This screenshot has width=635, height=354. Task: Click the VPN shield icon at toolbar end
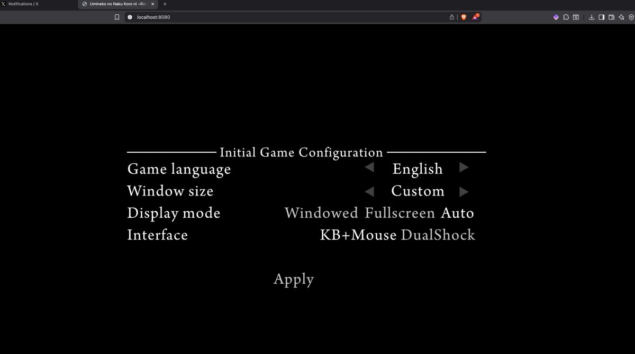(631, 17)
